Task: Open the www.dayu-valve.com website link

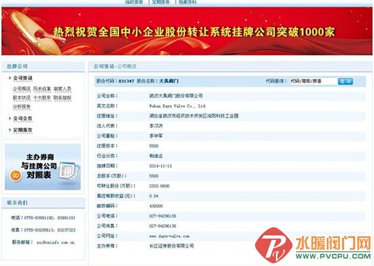Action: [169, 236]
